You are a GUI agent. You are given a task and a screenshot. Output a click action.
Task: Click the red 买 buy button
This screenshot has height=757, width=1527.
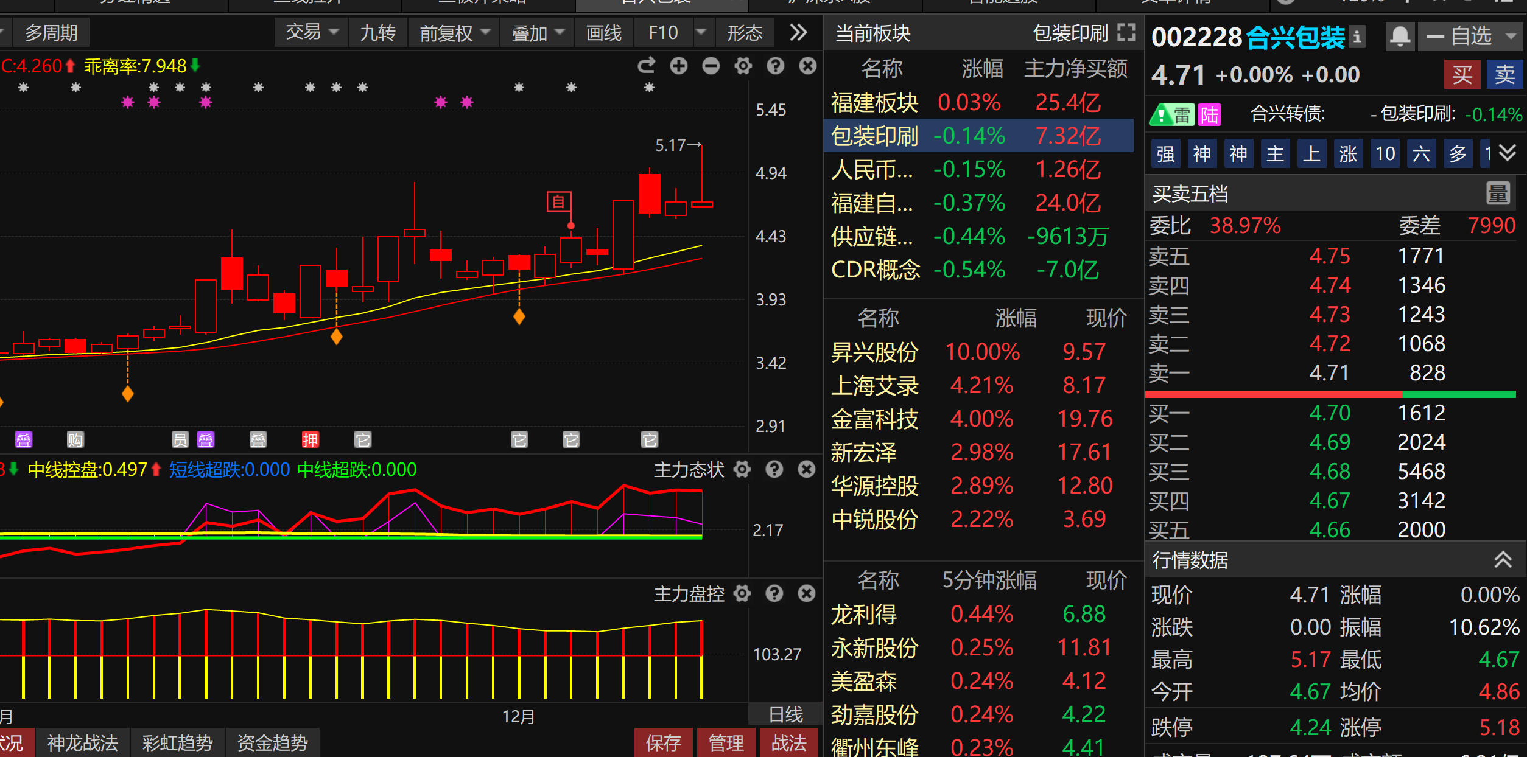click(x=1462, y=75)
